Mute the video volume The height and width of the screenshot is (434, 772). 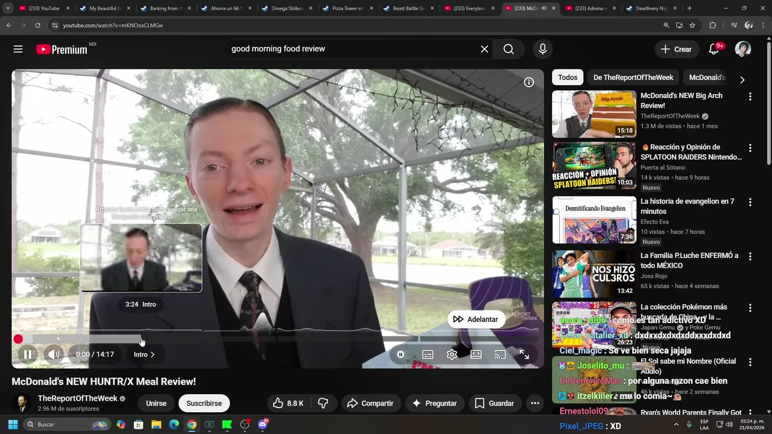coord(54,354)
